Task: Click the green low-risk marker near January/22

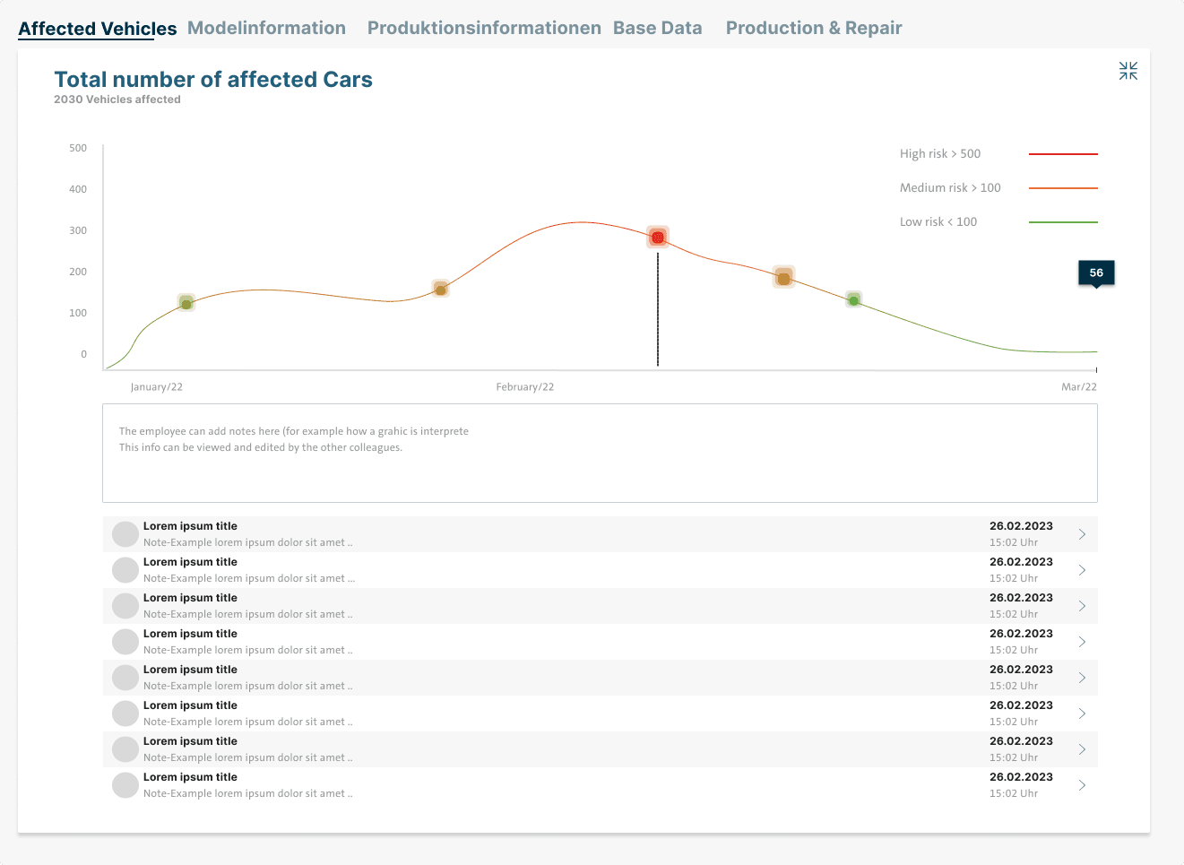Action: pos(186,303)
